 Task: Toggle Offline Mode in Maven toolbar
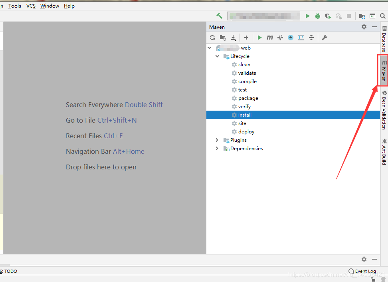(x=280, y=38)
